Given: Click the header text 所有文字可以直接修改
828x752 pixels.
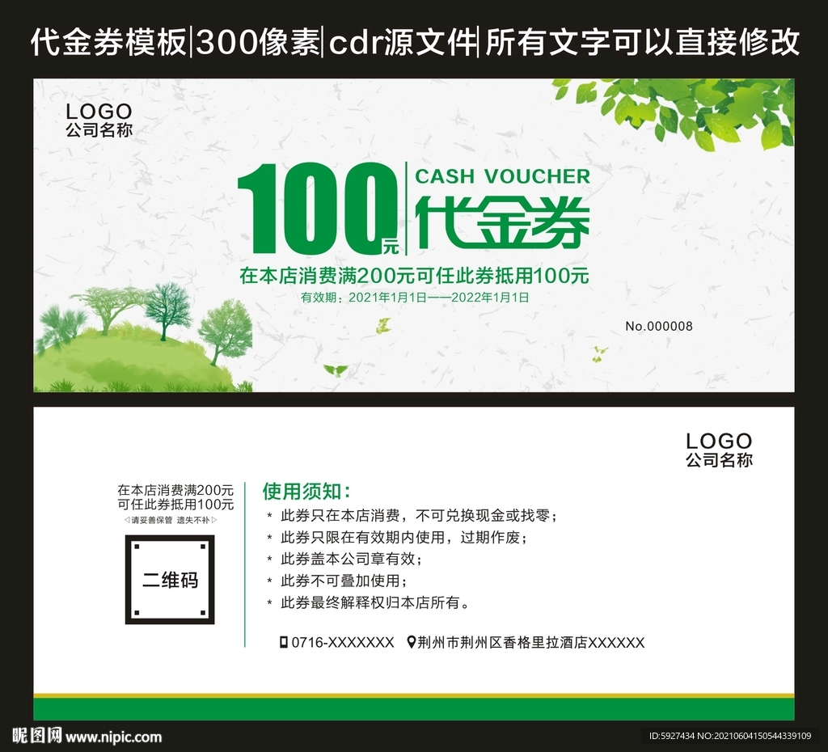Looking at the screenshot, I should coord(642,42).
